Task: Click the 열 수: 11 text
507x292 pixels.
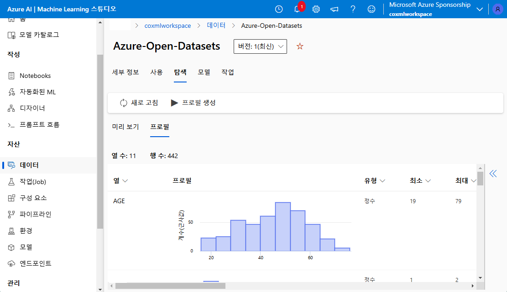Action: click(x=124, y=156)
